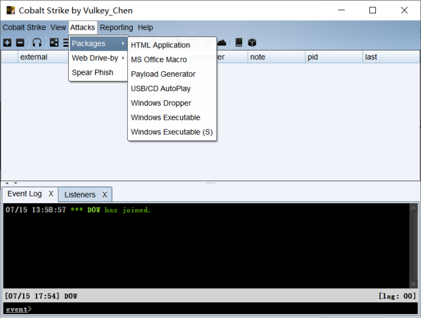Sort by the last column header
This screenshot has width=421, height=318.
click(x=391, y=57)
